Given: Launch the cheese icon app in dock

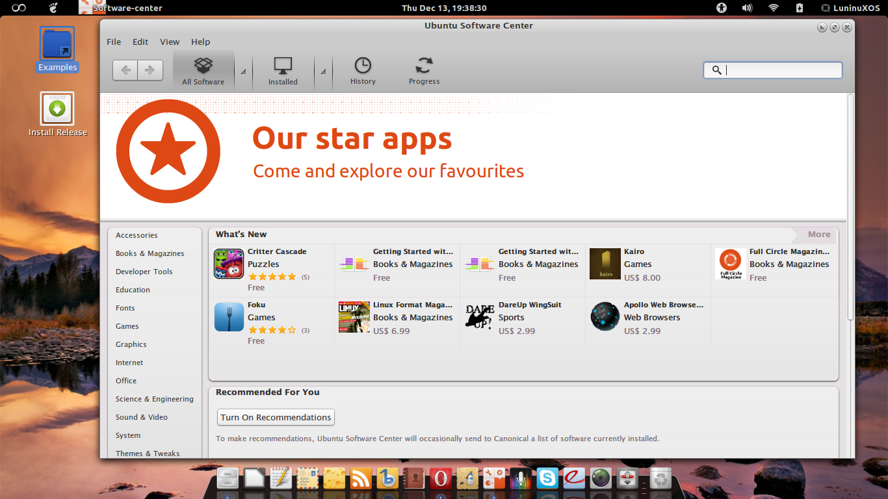Looking at the screenshot, I should point(334,478).
